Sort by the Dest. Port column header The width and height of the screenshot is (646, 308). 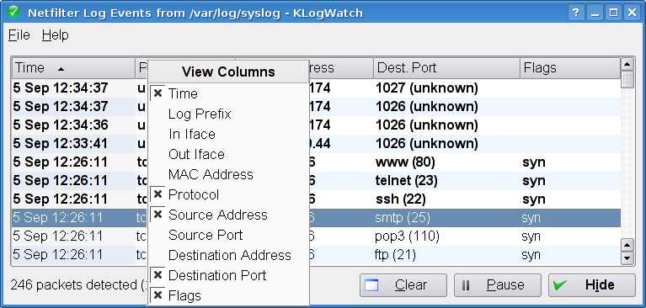click(x=446, y=68)
